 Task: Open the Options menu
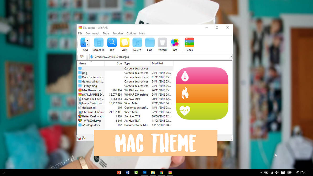coord(131,33)
